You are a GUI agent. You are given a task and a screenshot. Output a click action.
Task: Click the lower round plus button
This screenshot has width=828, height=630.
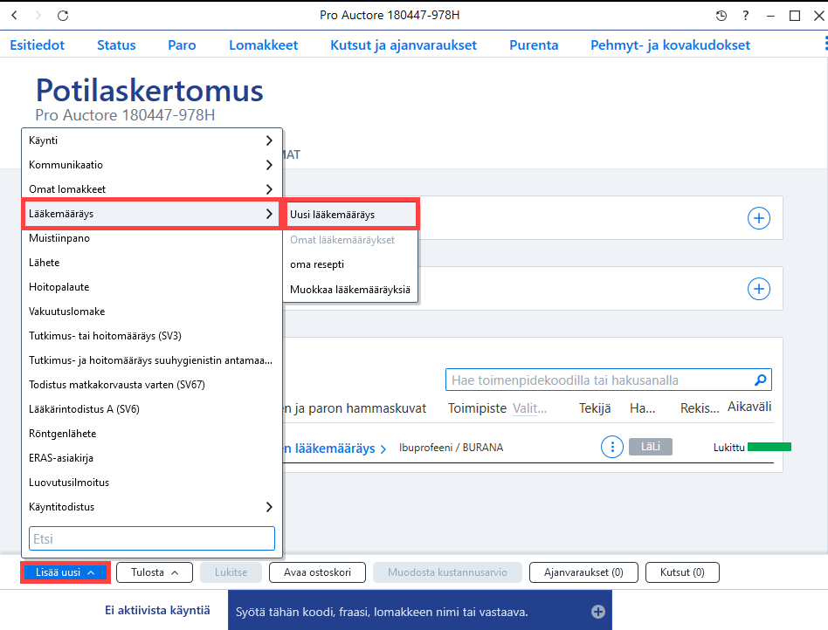click(x=758, y=289)
